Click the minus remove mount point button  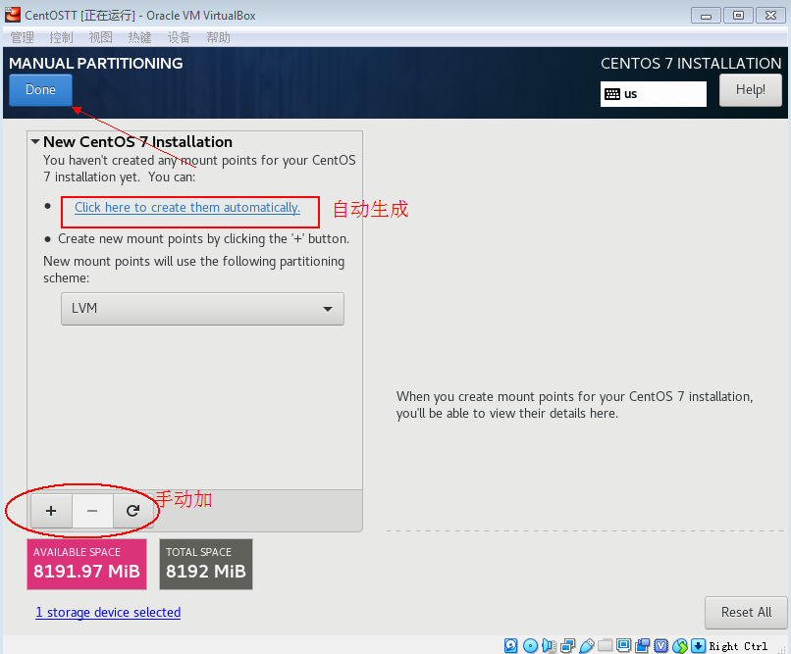coord(92,511)
